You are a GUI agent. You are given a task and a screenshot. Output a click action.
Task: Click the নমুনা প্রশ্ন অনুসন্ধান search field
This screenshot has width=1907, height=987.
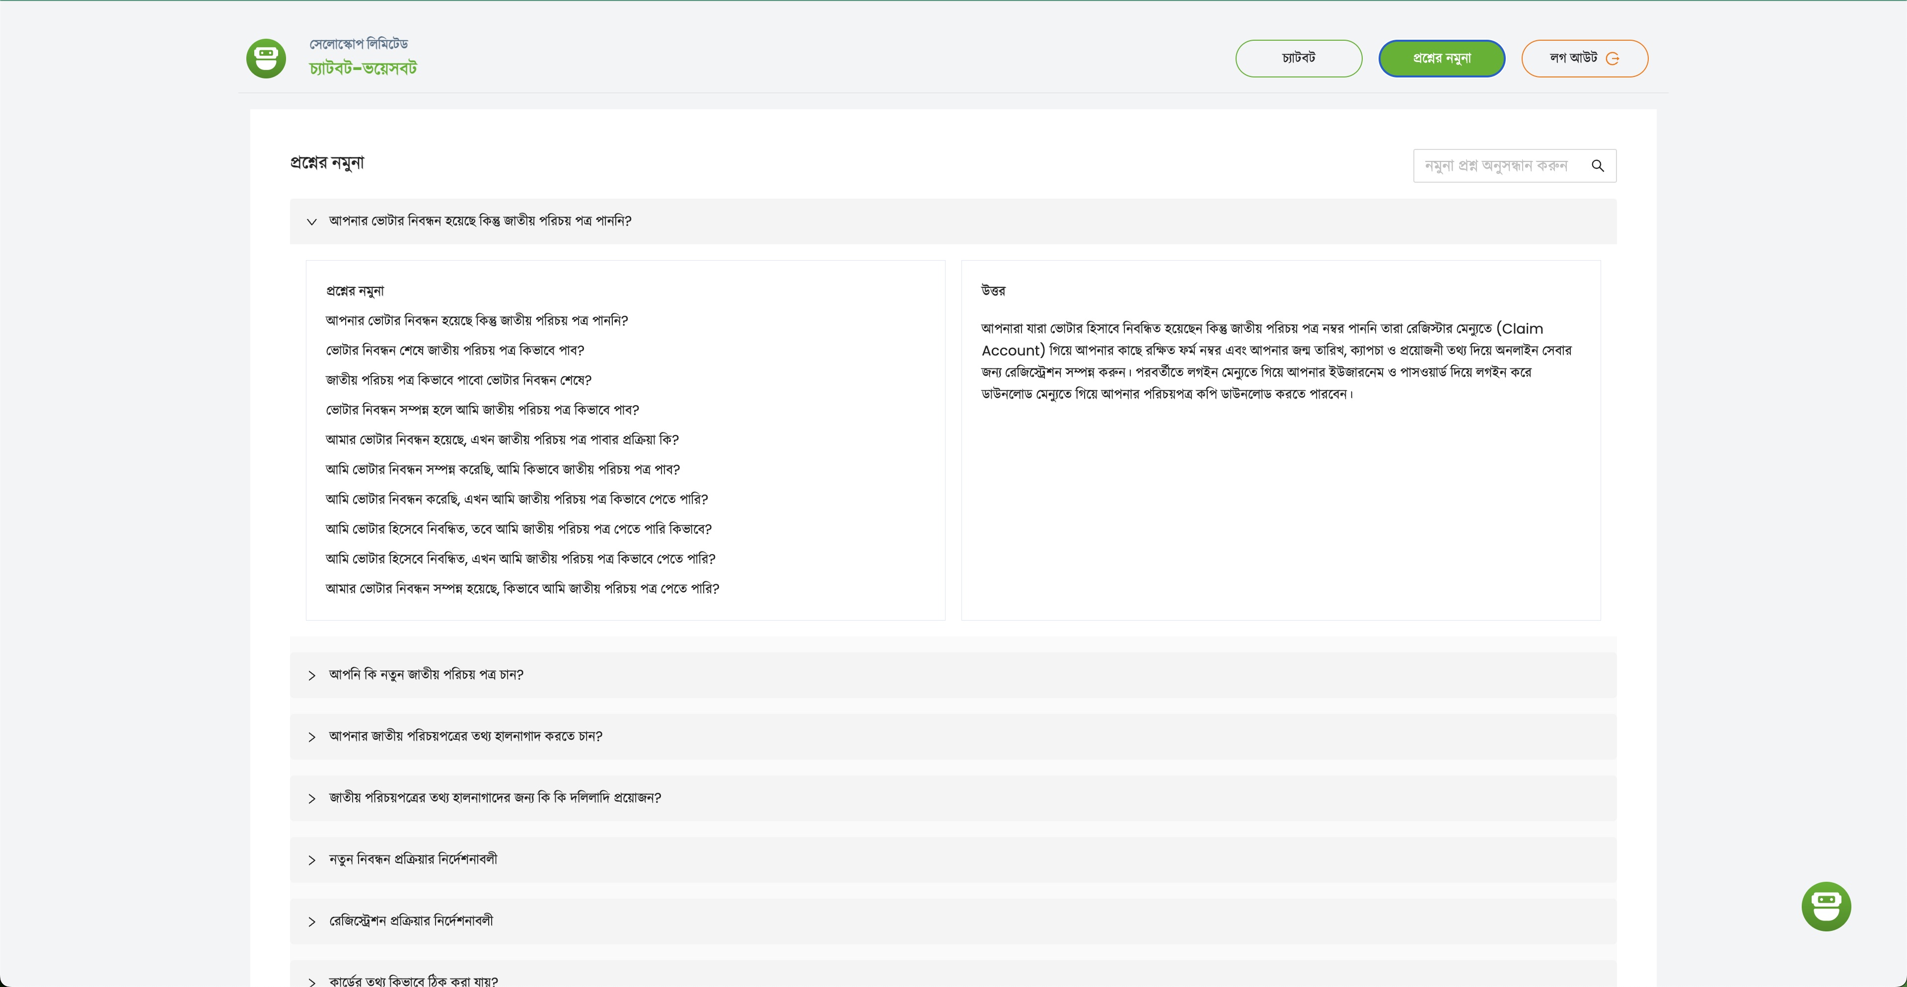1514,166
